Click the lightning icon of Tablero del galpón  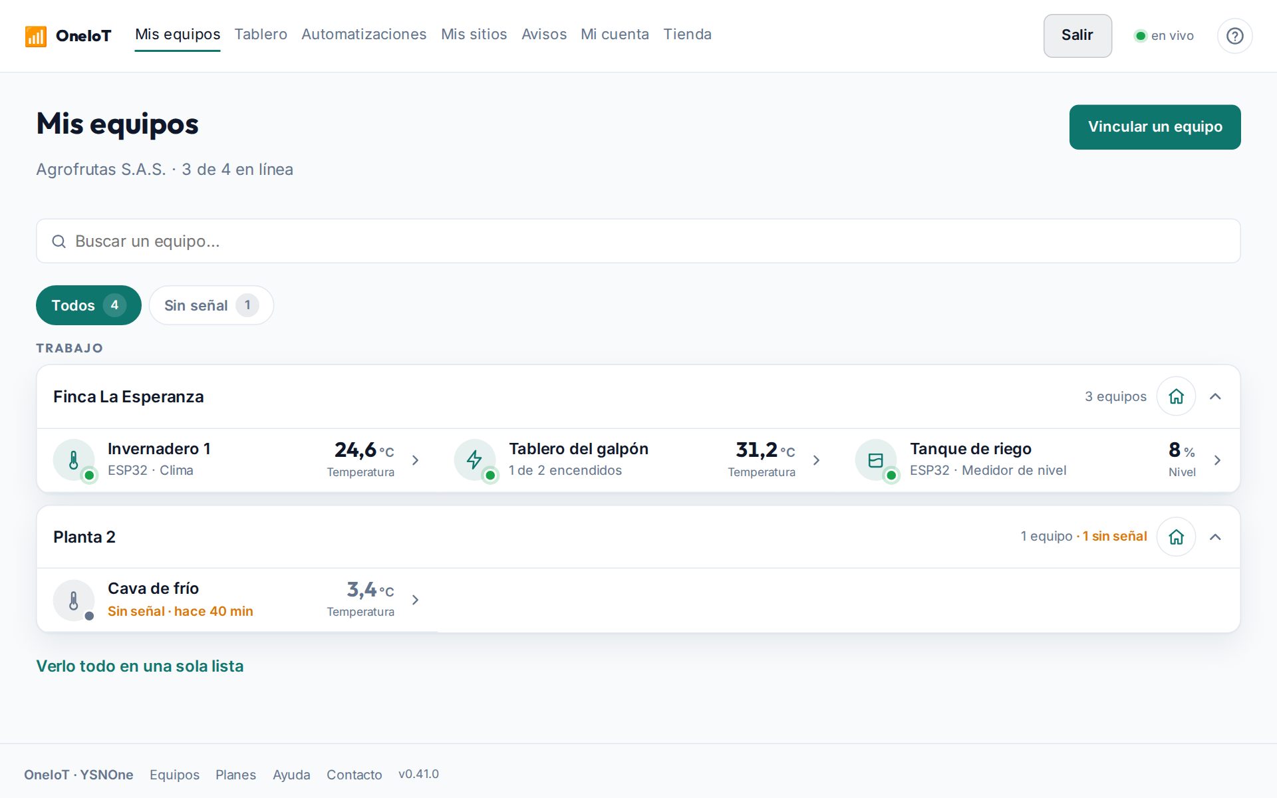pos(474,460)
